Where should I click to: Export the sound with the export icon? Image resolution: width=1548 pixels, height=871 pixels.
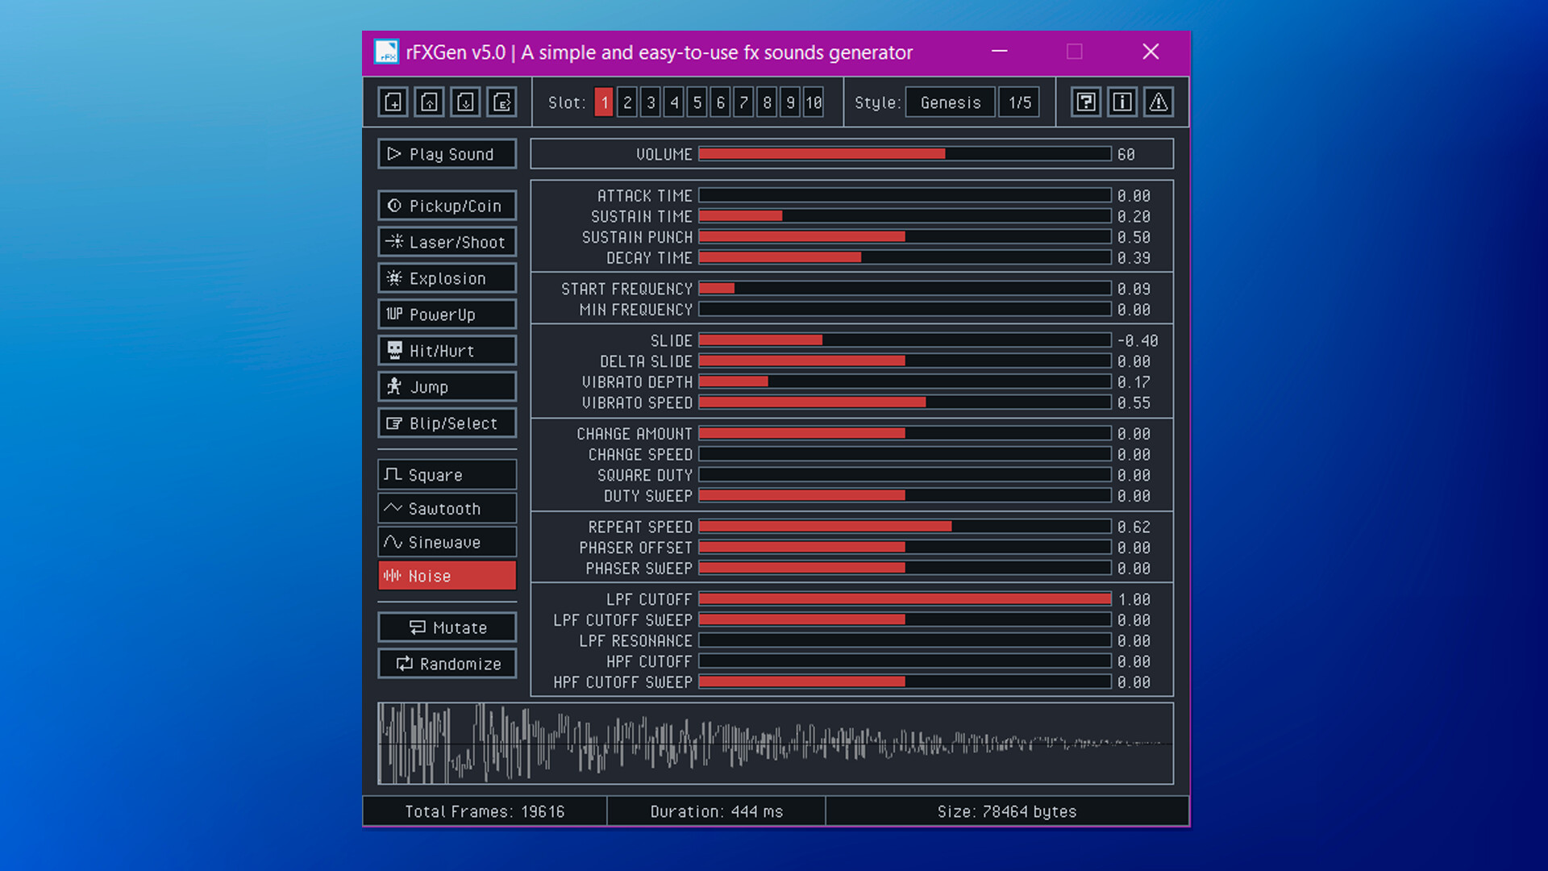pyautogui.click(x=501, y=102)
